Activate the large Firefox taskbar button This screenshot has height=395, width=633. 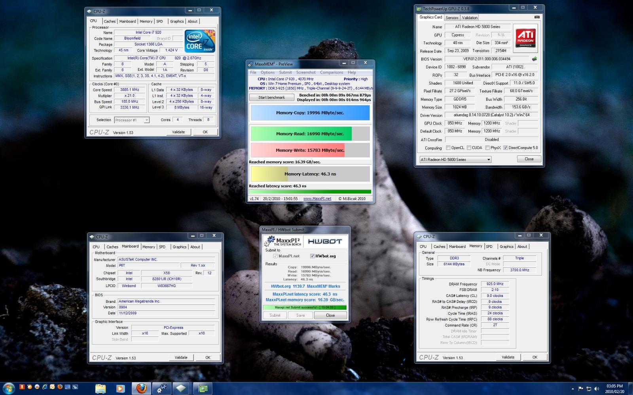[141, 388]
